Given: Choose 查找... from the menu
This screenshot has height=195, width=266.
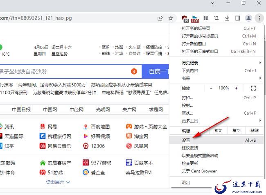Looking at the screenshot, I should coord(216,113).
